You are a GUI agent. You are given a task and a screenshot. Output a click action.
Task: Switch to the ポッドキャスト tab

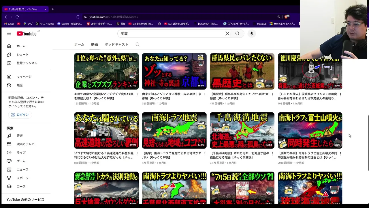[x=116, y=44]
